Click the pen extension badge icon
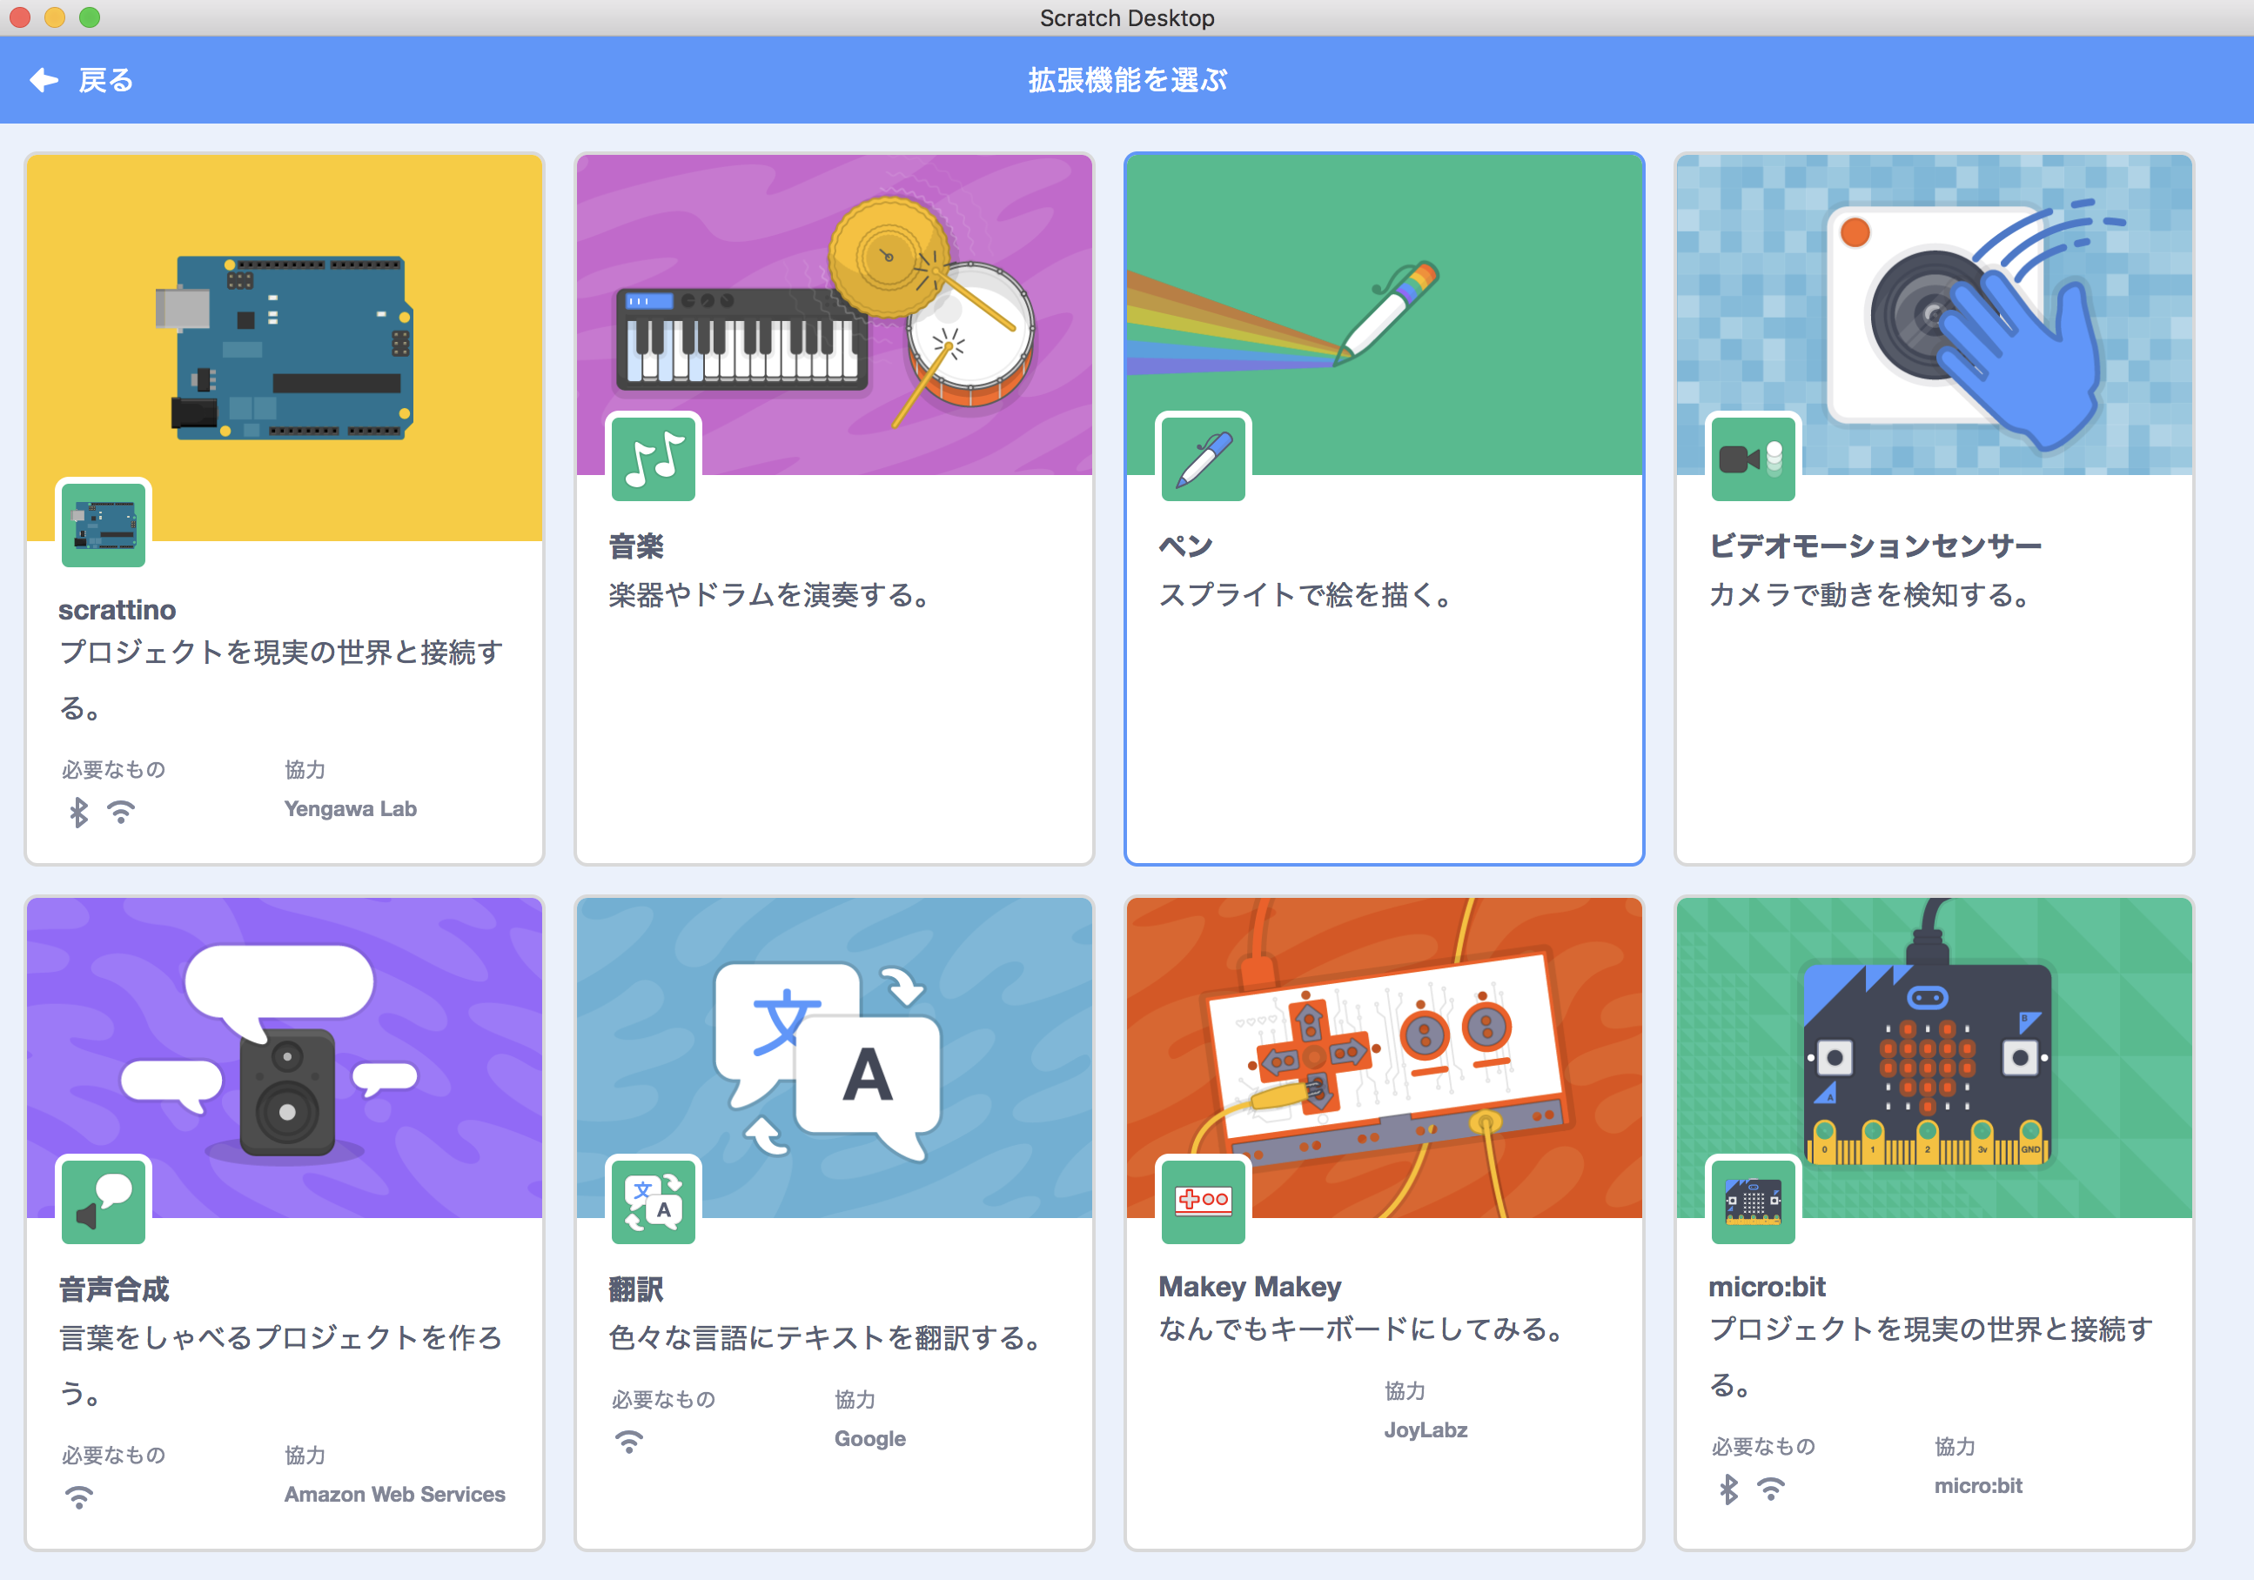This screenshot has height=1580, width=2254. (1203, 459)
